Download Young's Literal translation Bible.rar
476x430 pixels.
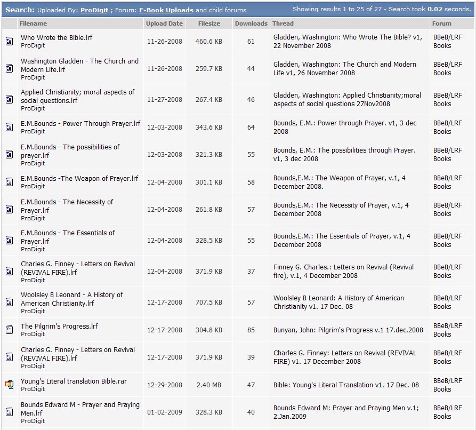click(x=74, y=381)
